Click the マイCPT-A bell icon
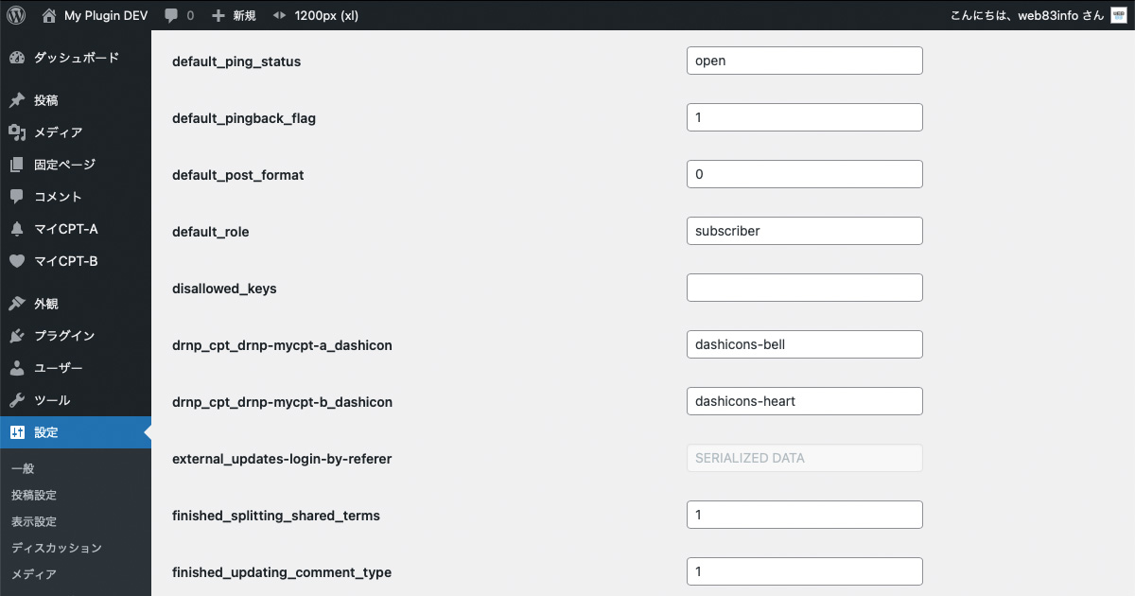This screenshot has height=596, width=1135. click(x=17, y=229)
